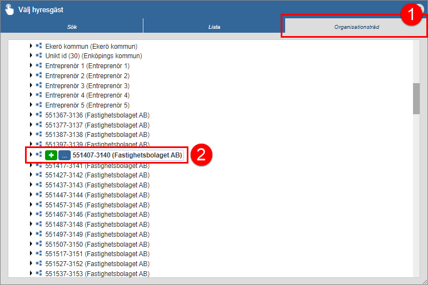
Task: Click the green plus icon on 551407-3140
Action: [51, 155]
